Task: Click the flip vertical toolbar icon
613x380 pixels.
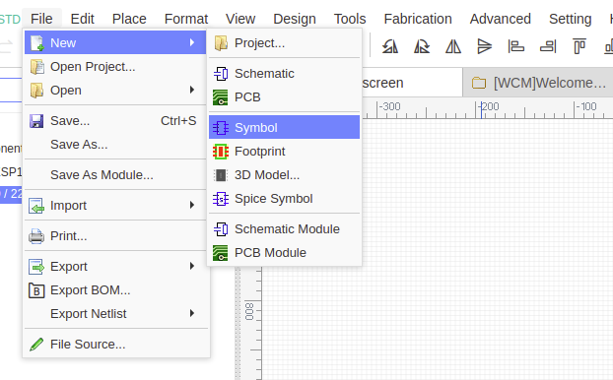Action: (x=485, y=46)
